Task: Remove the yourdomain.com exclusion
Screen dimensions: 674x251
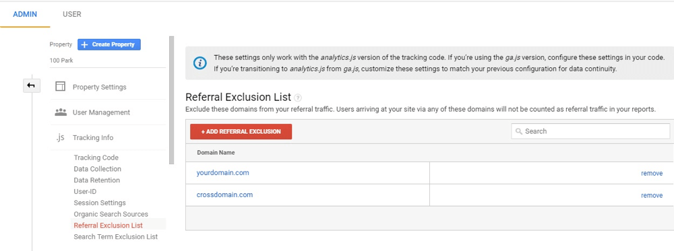Action: coord(652,174)
